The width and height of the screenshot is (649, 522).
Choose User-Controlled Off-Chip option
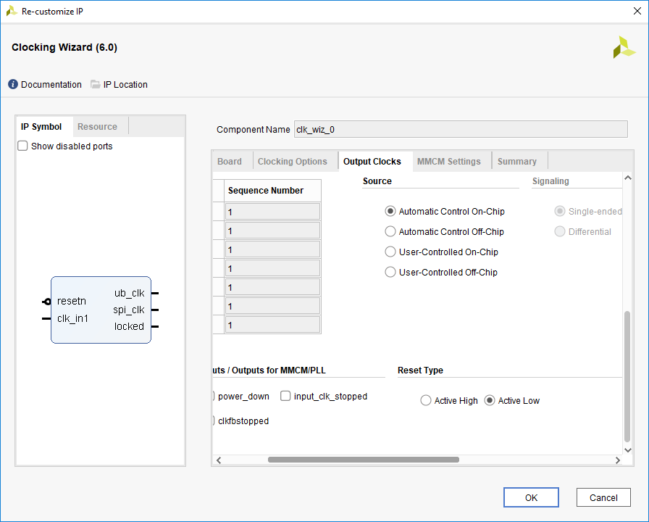point(390,272)
